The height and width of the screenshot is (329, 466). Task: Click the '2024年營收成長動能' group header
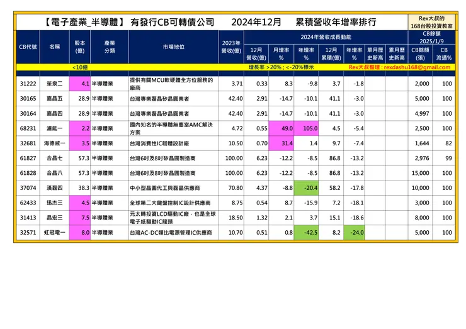pos(326,37)
